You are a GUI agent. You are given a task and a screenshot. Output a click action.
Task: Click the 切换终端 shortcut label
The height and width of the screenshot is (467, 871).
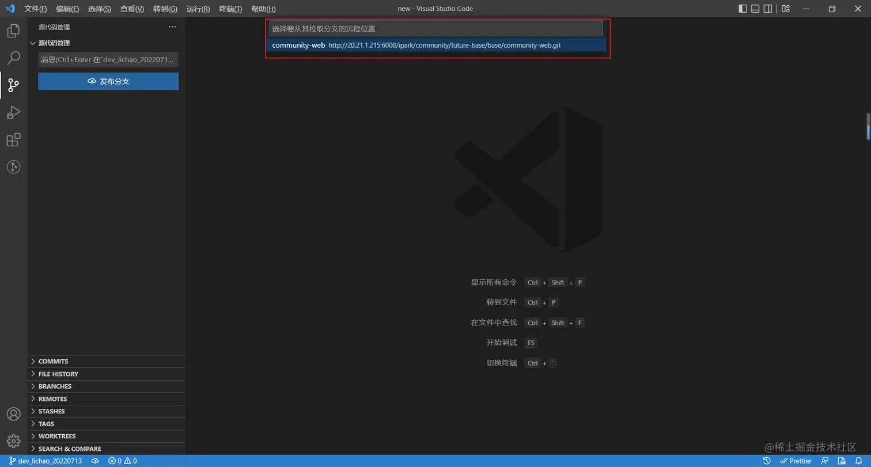coord(502,363)
